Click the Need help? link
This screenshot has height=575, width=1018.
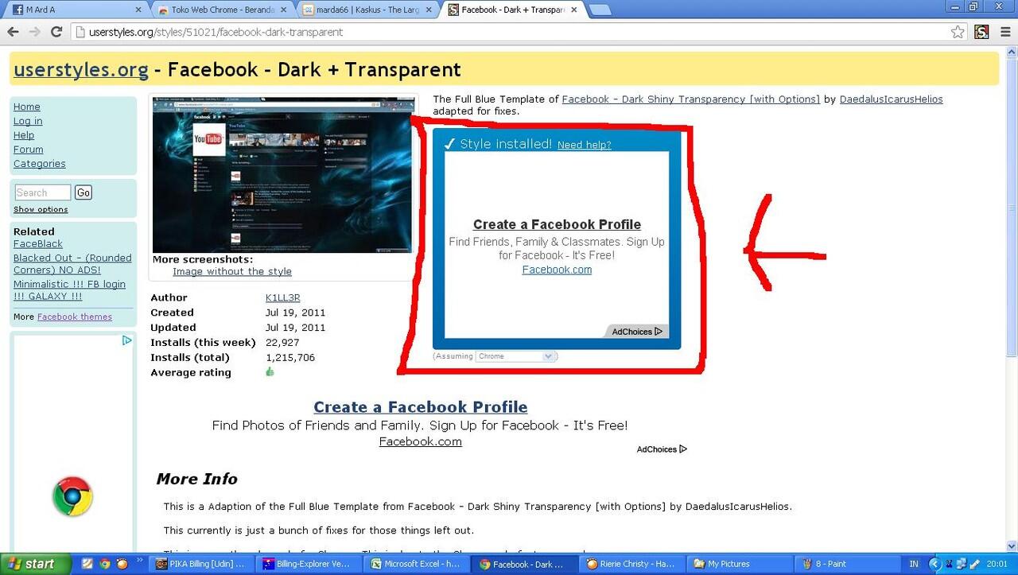click(585, 145)
